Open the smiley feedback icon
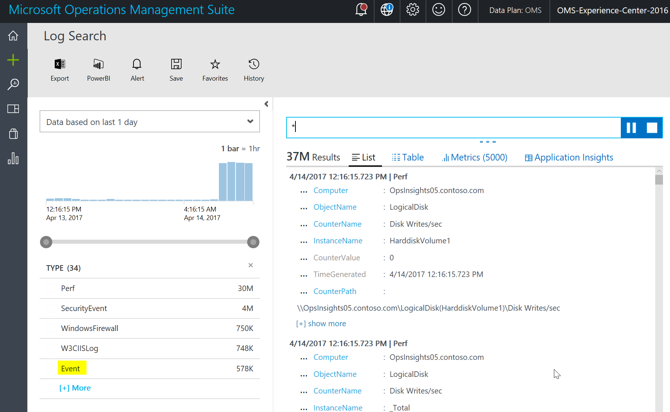Image resolution: width=670 pixels, height=412 pixels. point(439,10)
